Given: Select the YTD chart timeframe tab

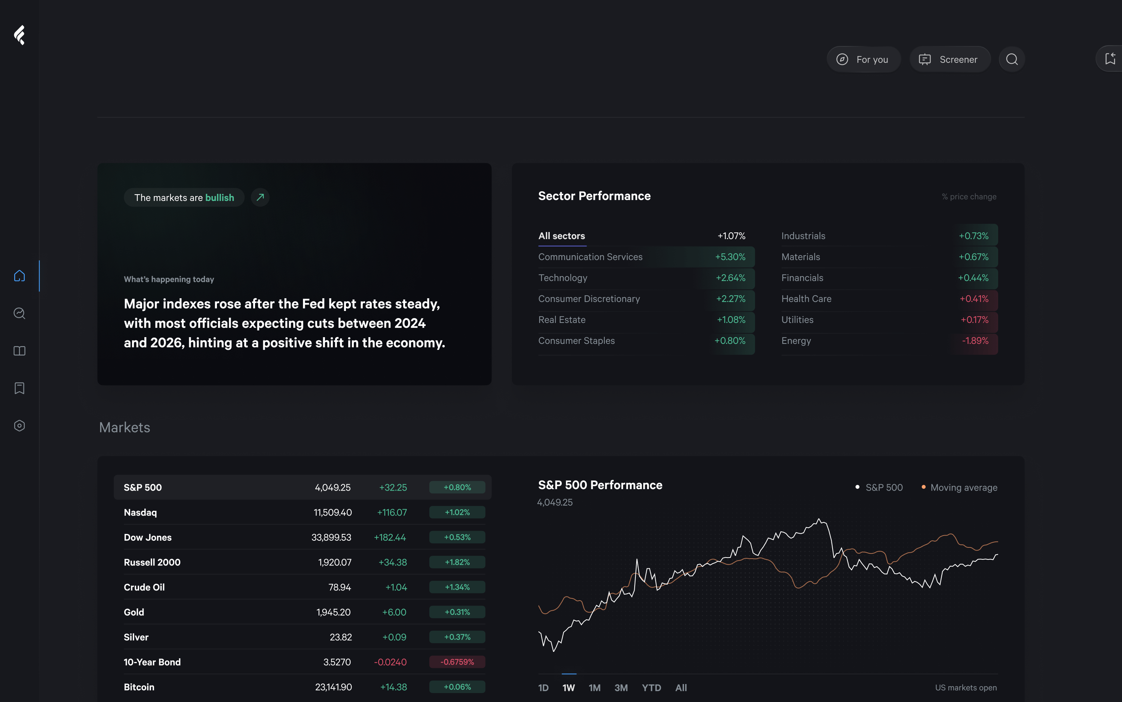Looking at the screenshot, I should 652,687.
